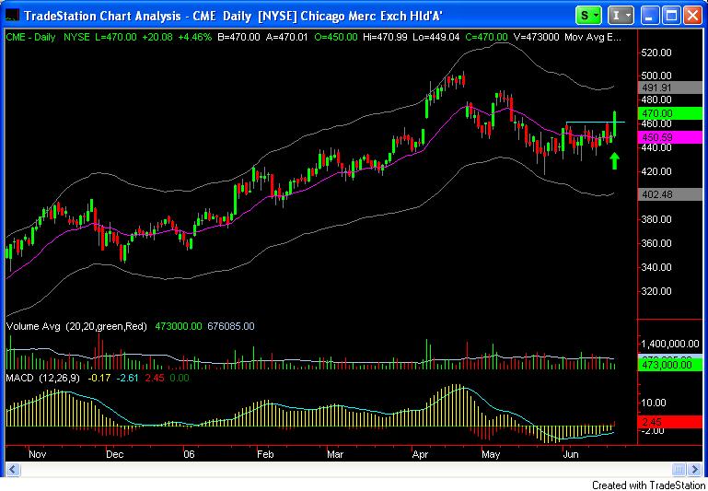Click the 520.00 price axis label
The width and height of the screenshot is (708, 491).
656,53
